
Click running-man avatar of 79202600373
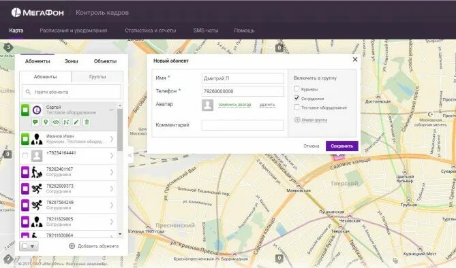37,188
